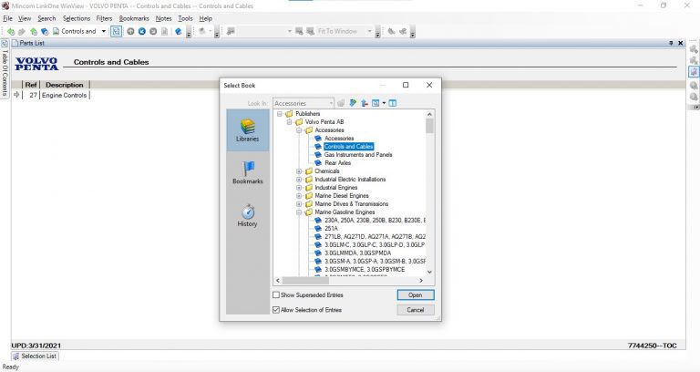700x372 pixels.
Task: Uncheck Allow Selection of Entries
Action: 277,310
